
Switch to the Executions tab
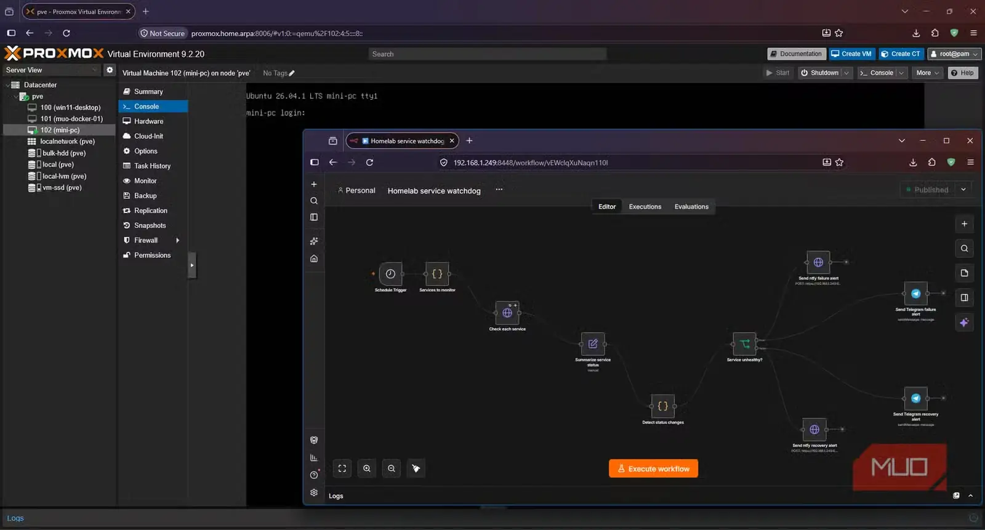(645, 207)
